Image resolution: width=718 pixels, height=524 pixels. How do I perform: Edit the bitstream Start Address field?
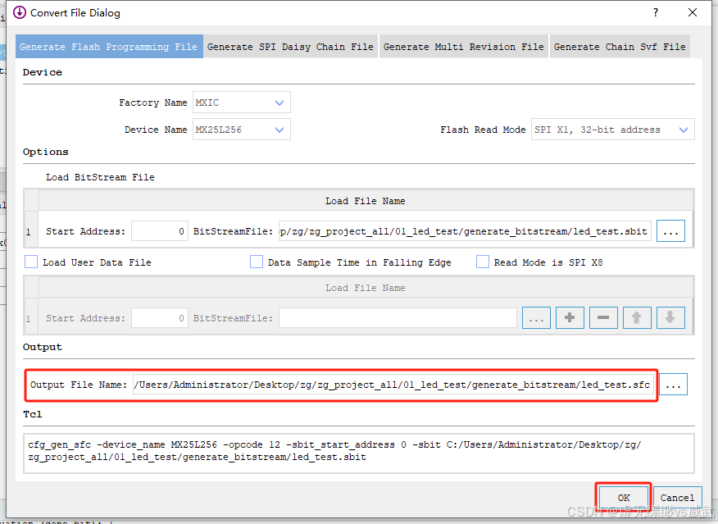(159, 231)
